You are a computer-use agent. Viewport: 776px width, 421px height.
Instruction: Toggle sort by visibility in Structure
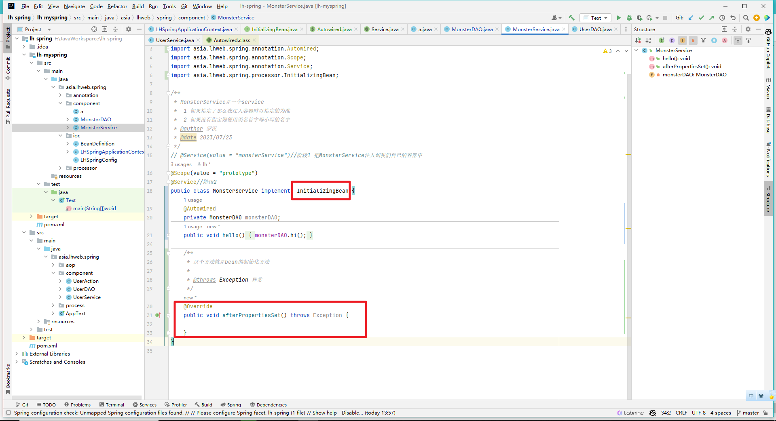click(638, 40)
